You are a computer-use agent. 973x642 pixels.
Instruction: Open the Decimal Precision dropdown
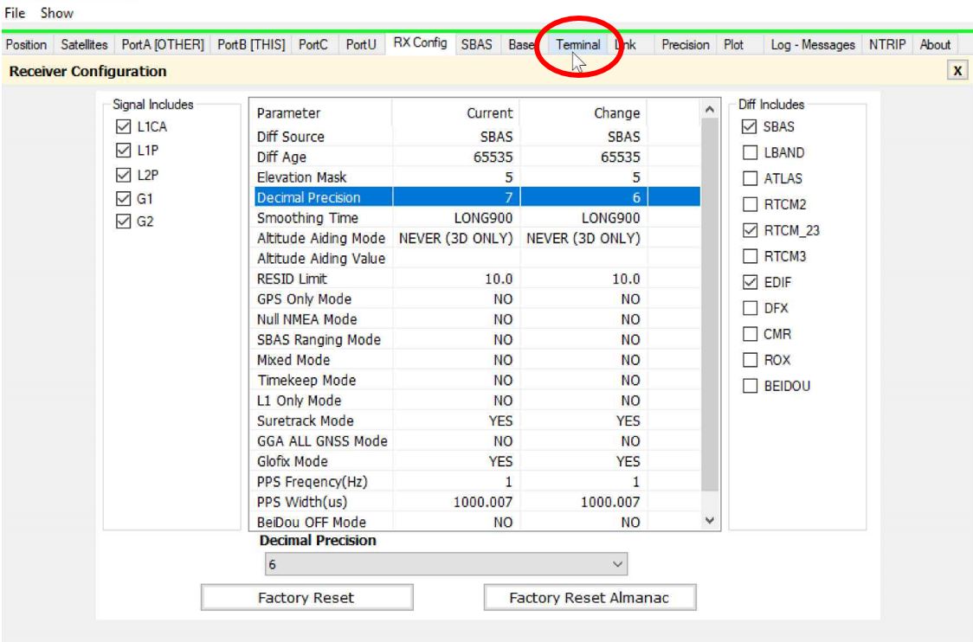point(446,564)
